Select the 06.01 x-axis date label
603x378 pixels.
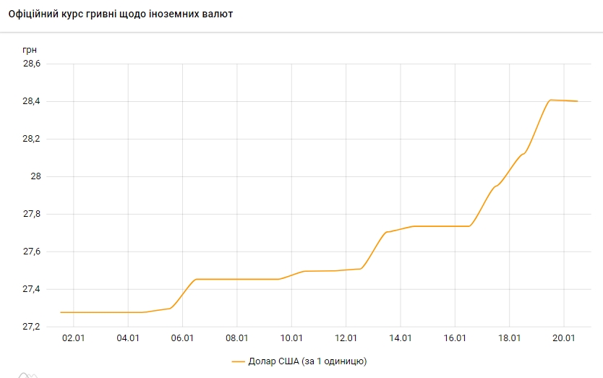pyautogui.click(x=182, y=338)
